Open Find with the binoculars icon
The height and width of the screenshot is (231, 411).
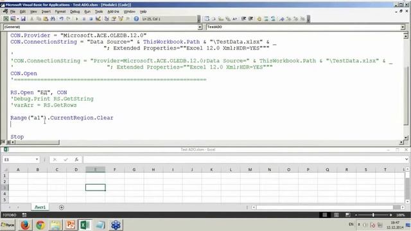(53, 19)
